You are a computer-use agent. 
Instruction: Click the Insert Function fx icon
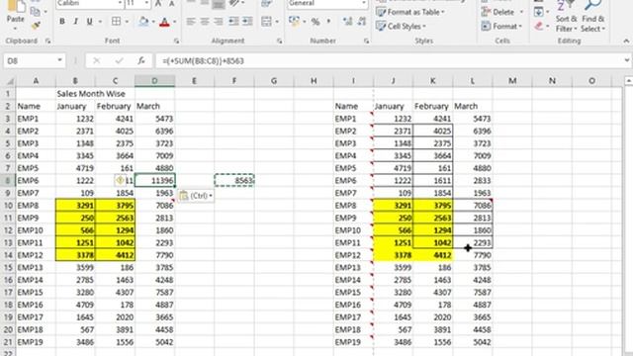(x=140, y=61)
